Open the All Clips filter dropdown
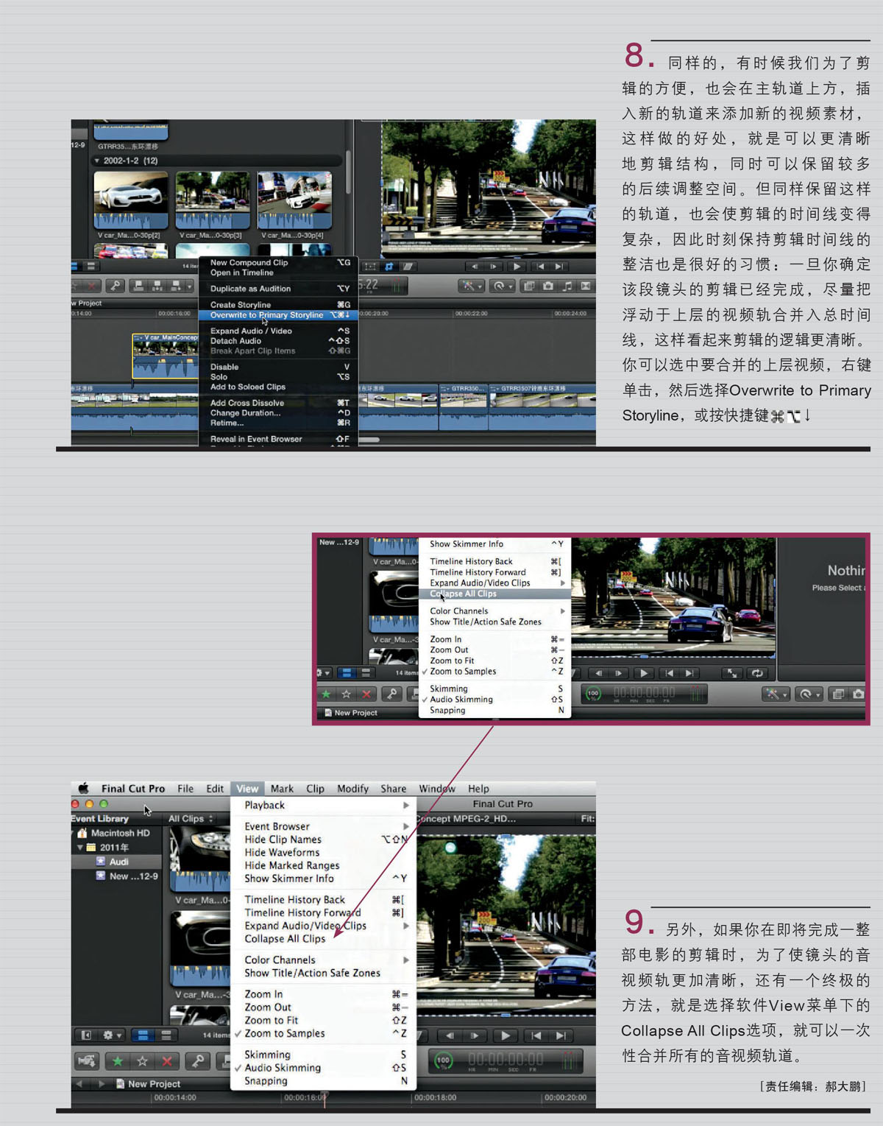Image resolution: width=883 pixels, height=1126 pixels. pos(191,818)
